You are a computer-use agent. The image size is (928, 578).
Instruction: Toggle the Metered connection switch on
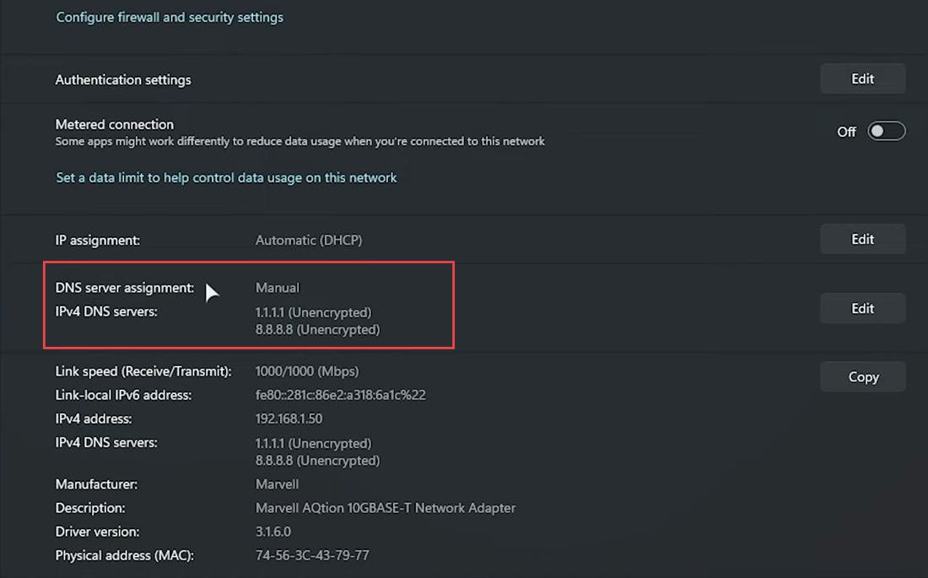tap(886, 131)
